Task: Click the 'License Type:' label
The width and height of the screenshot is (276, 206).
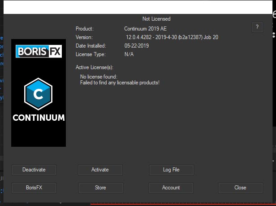Action: coord(91,54)
